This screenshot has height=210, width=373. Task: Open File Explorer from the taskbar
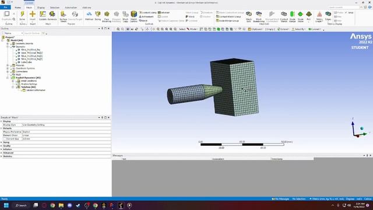click(x=61, y=205)
